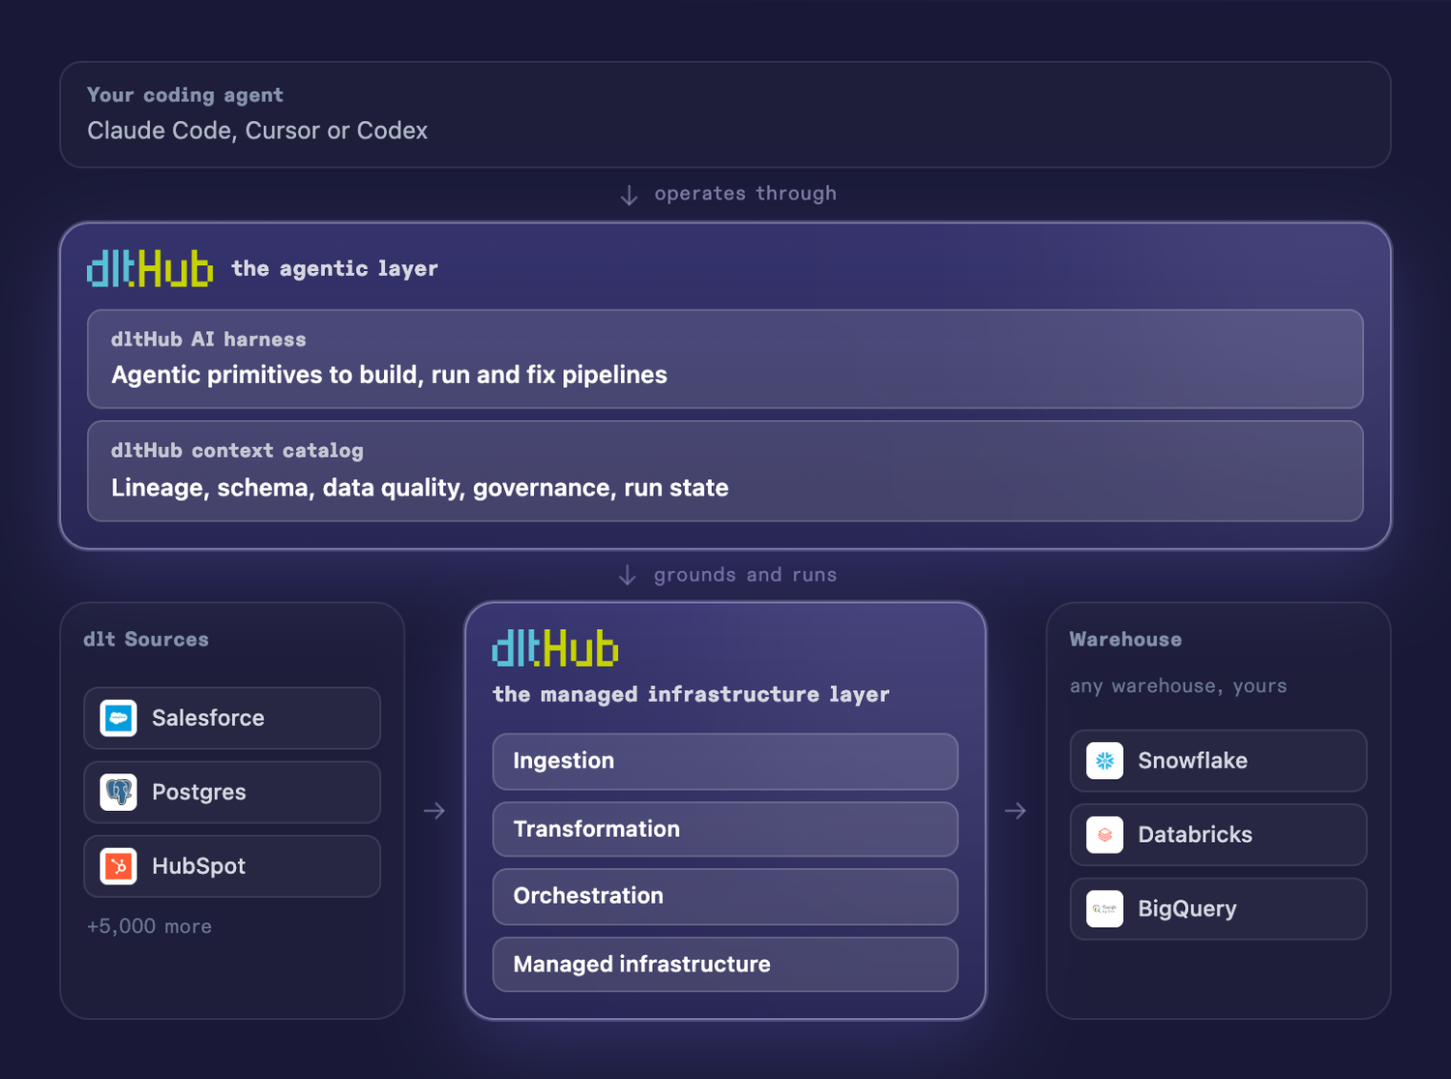Select the "BigQuery" warehouse name
1451x1079 pixels.
[1187, 909]
